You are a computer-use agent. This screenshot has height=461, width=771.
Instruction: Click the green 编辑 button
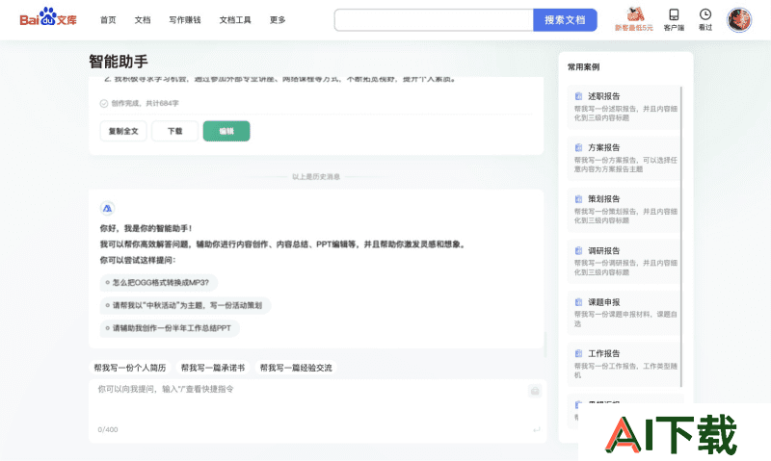coord(226,131)
